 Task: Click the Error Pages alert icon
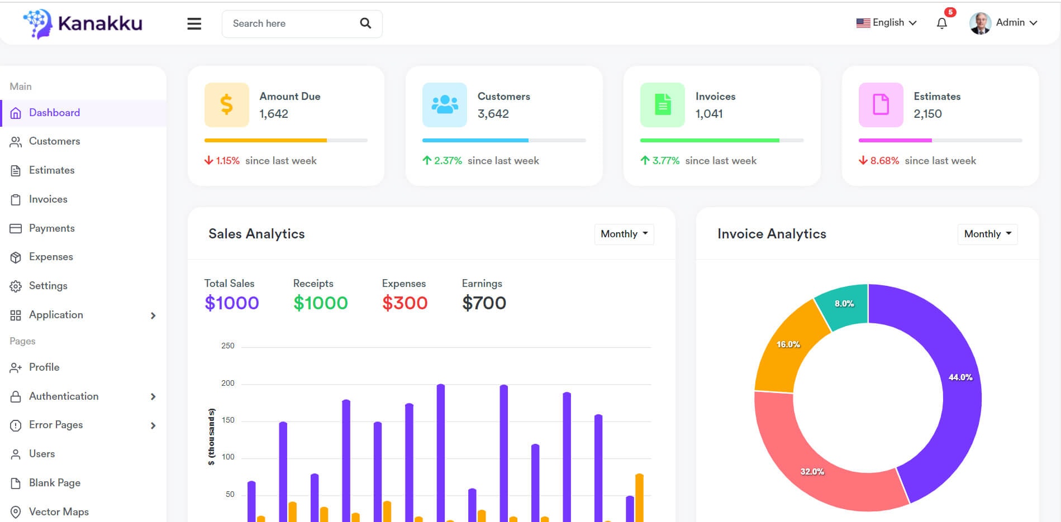[x=16, y=425]
